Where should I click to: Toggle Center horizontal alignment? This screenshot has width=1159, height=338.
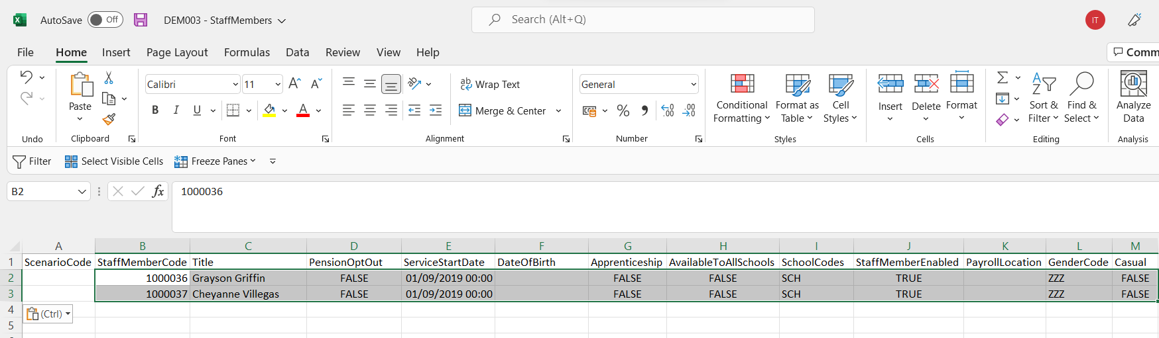point(370,110)
